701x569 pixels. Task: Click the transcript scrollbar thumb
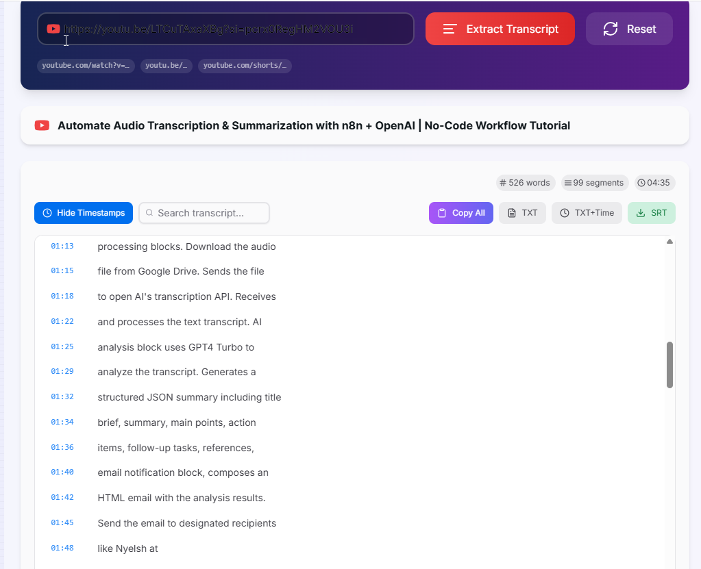669,365
